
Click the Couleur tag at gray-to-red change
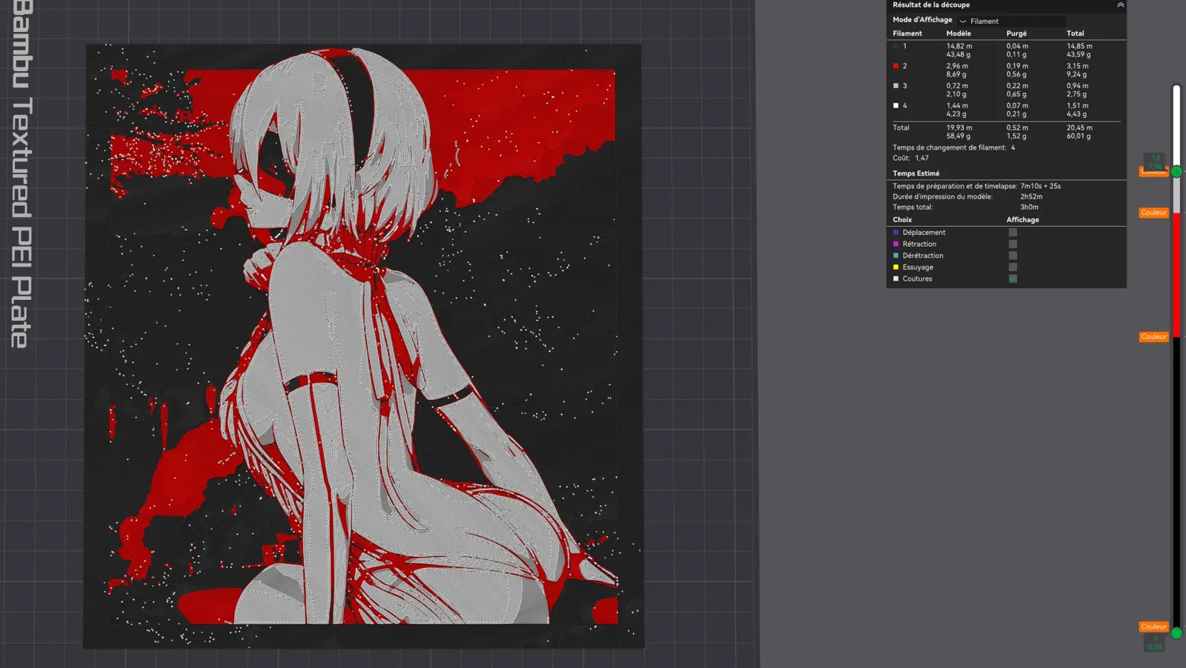(x=1153, y=213)
